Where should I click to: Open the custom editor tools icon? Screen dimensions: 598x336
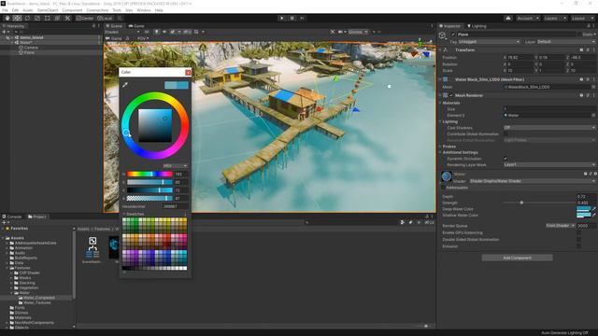[67, 18]
